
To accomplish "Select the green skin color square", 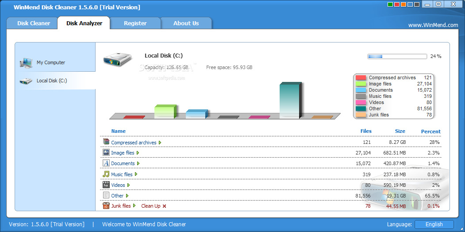I will coord(390,4).
